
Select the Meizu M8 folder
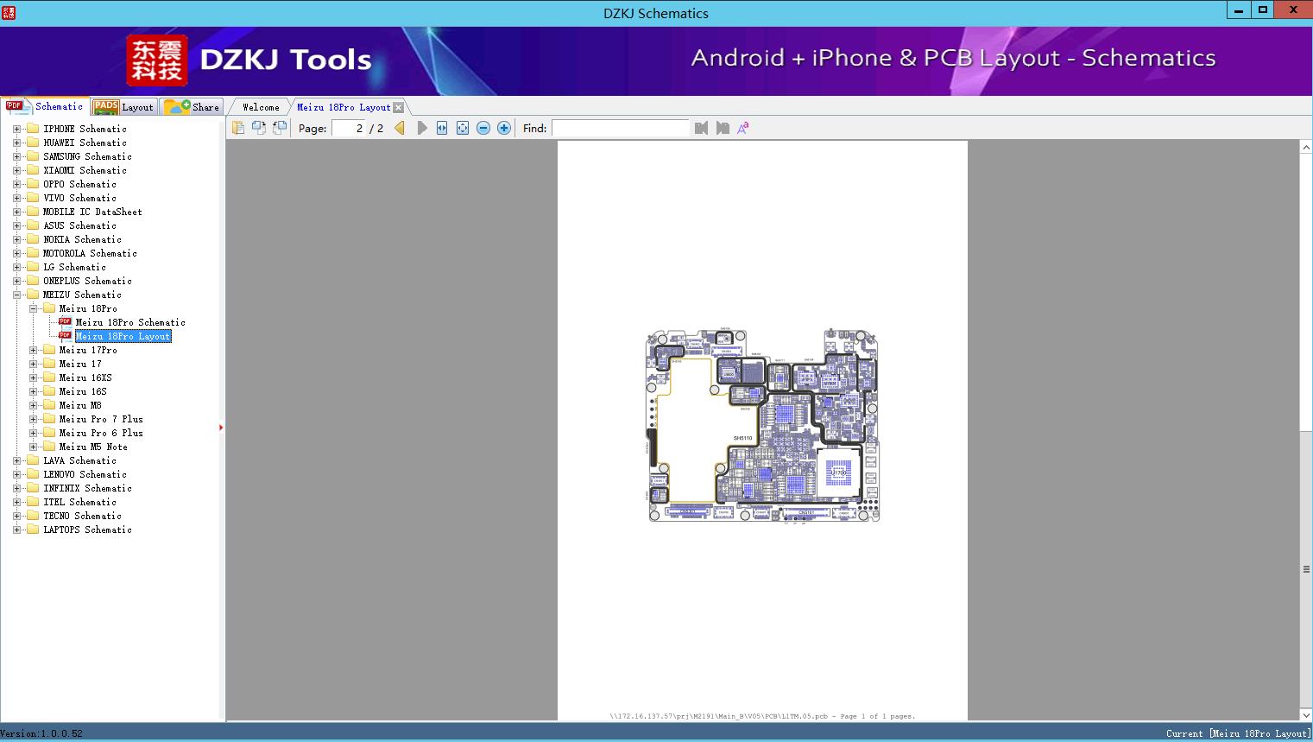(x=80, y=405)
